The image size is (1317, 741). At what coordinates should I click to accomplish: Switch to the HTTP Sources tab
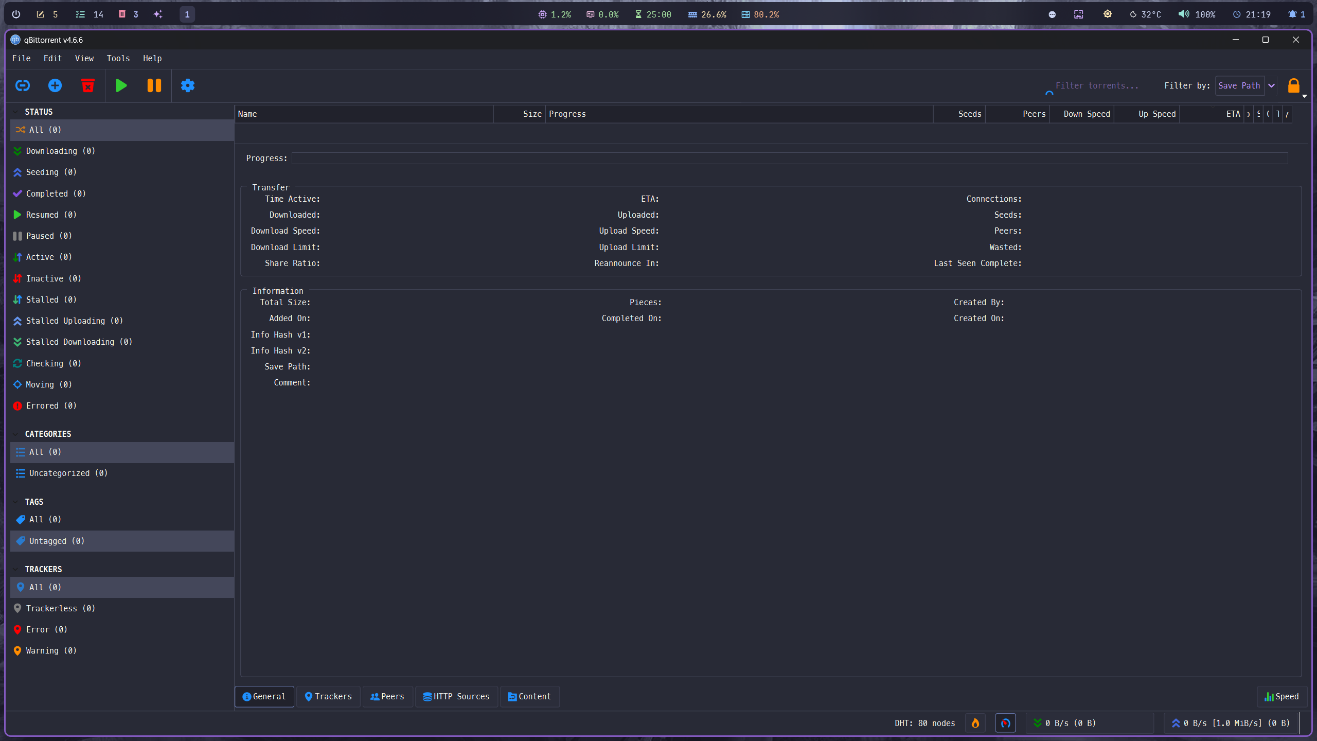coord(456,696)
